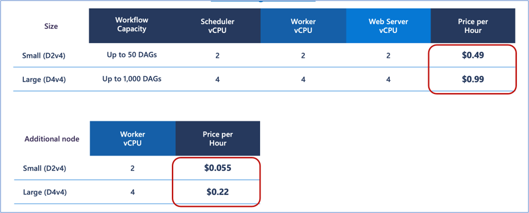Select the $0.49 price cell
The image size is (529, 213).
473,55
